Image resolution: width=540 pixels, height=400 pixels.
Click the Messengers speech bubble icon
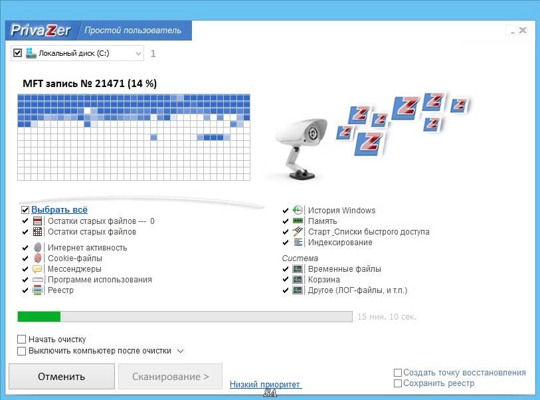pyautogui.click(x=38, y=268)
